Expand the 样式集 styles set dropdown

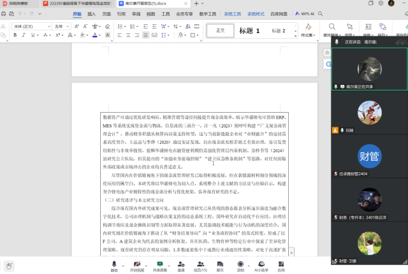pos(309,29)
